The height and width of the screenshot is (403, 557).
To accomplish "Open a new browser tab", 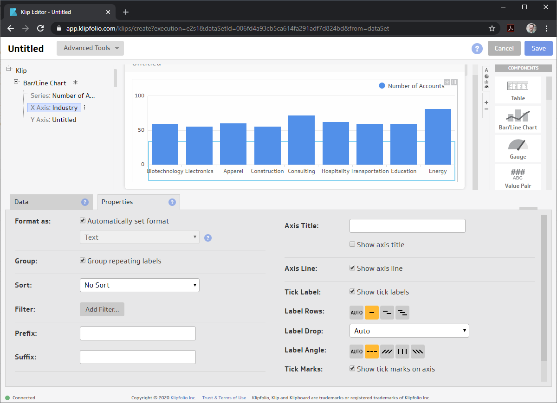I will [x=126, y=12].
